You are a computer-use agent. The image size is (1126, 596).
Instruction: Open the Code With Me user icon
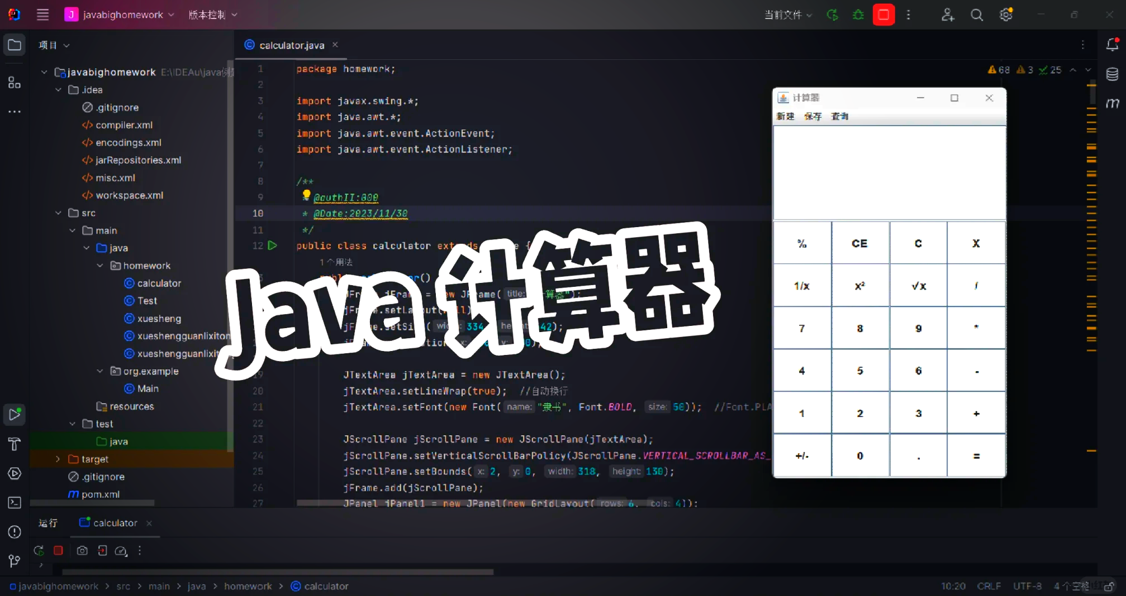[947, 15]
